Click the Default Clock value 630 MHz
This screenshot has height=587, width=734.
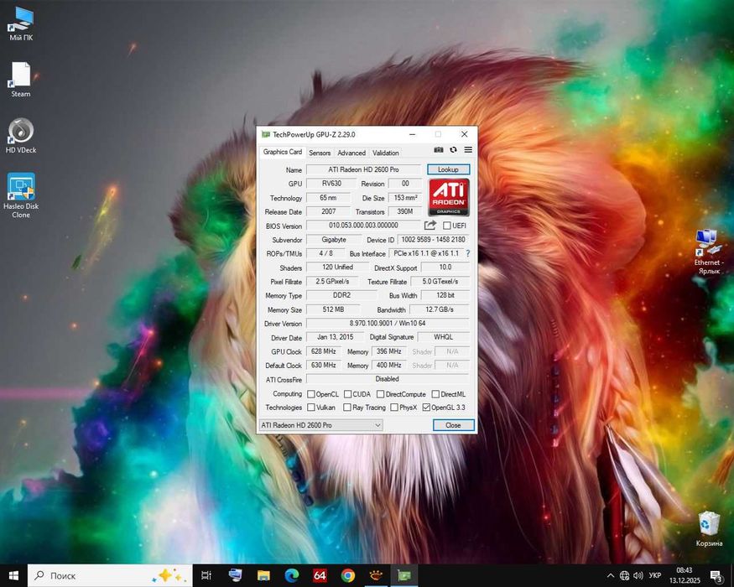324,365
